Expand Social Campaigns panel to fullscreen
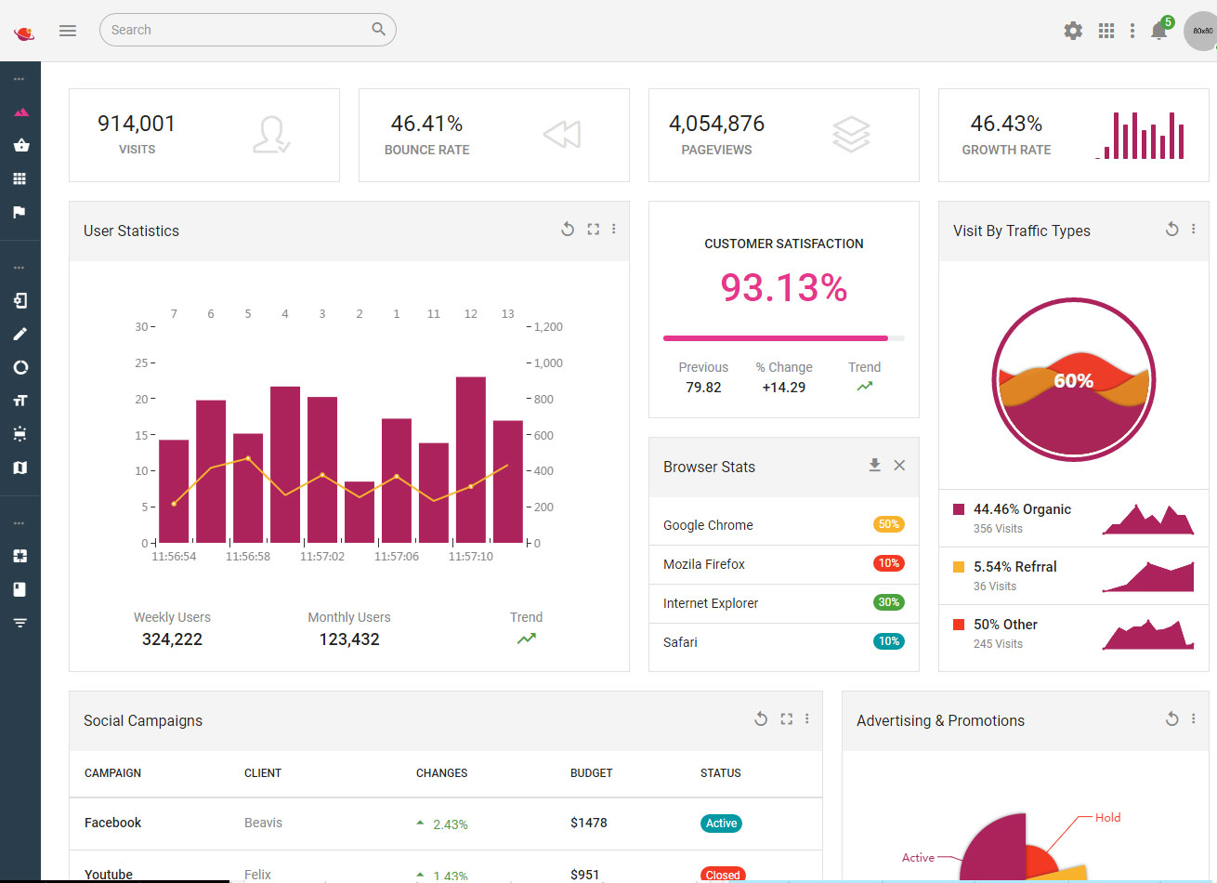This screenshot has height=883, width=1217. (786, 719)
